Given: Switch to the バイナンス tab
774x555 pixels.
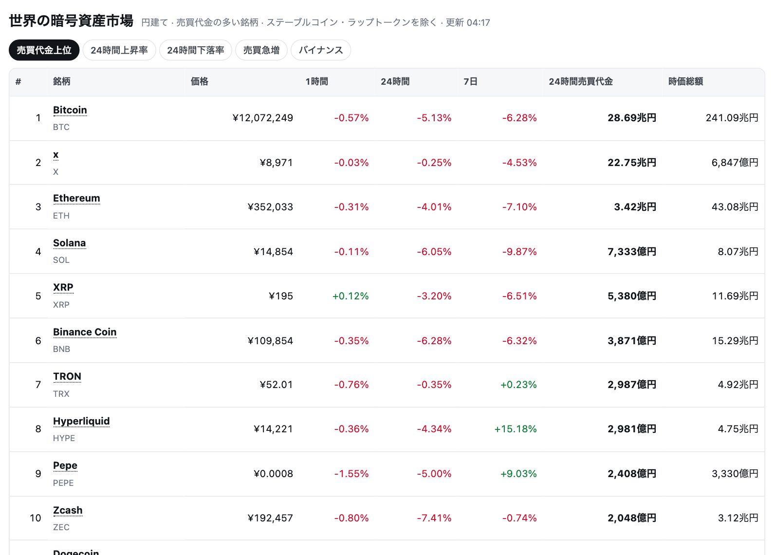Looking at the screenshot, I should click(321, 50).
